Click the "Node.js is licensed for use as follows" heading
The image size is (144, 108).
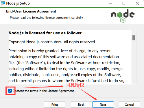coord(45,33)
